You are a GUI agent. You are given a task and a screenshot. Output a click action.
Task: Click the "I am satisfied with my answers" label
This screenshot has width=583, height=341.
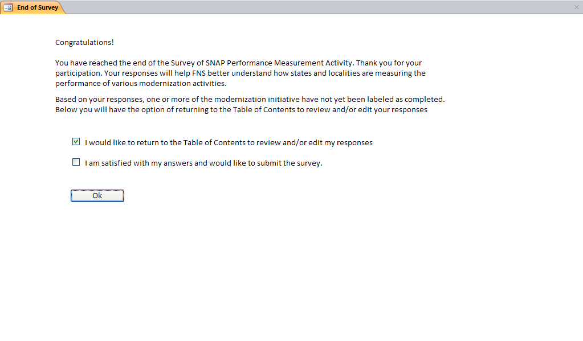(x=203, y=163)
